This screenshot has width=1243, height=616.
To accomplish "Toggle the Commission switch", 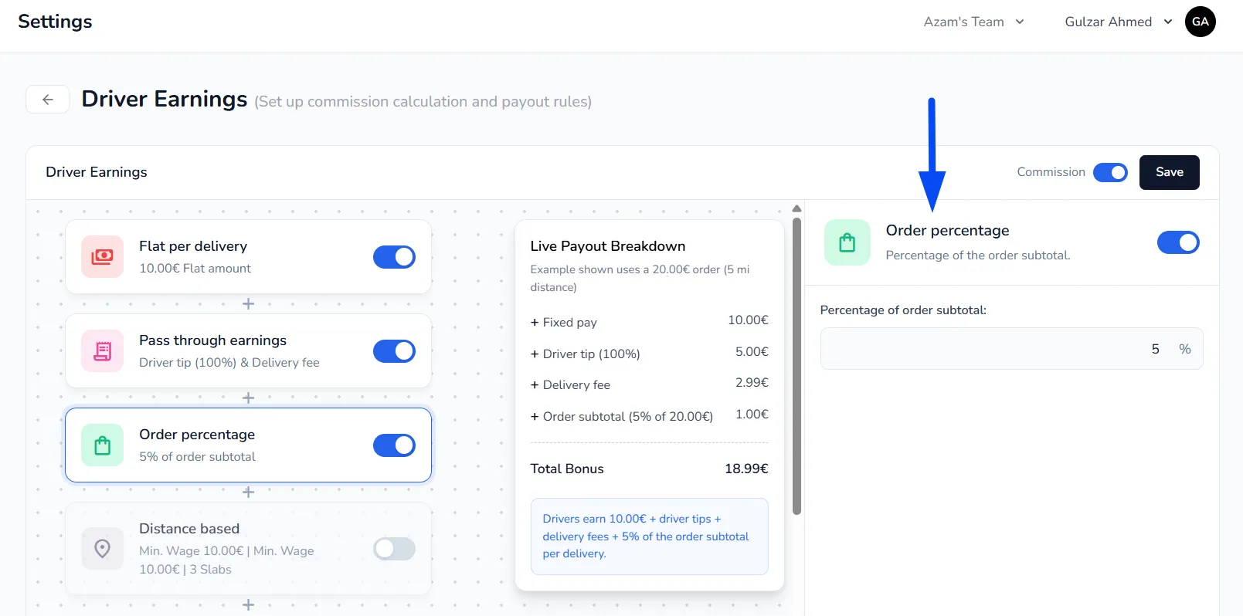I will click(x=1110, y=172).
